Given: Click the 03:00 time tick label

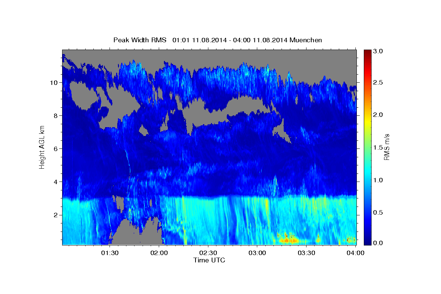Looking at the screenshot, I should 258,253.
